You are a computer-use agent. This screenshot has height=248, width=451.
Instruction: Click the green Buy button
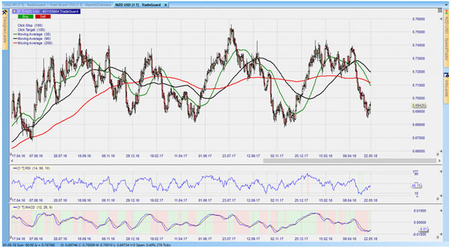(x=26, y=16)
